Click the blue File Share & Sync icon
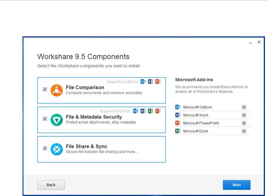Screen dimensions: 268x196 tap(57, 149)
